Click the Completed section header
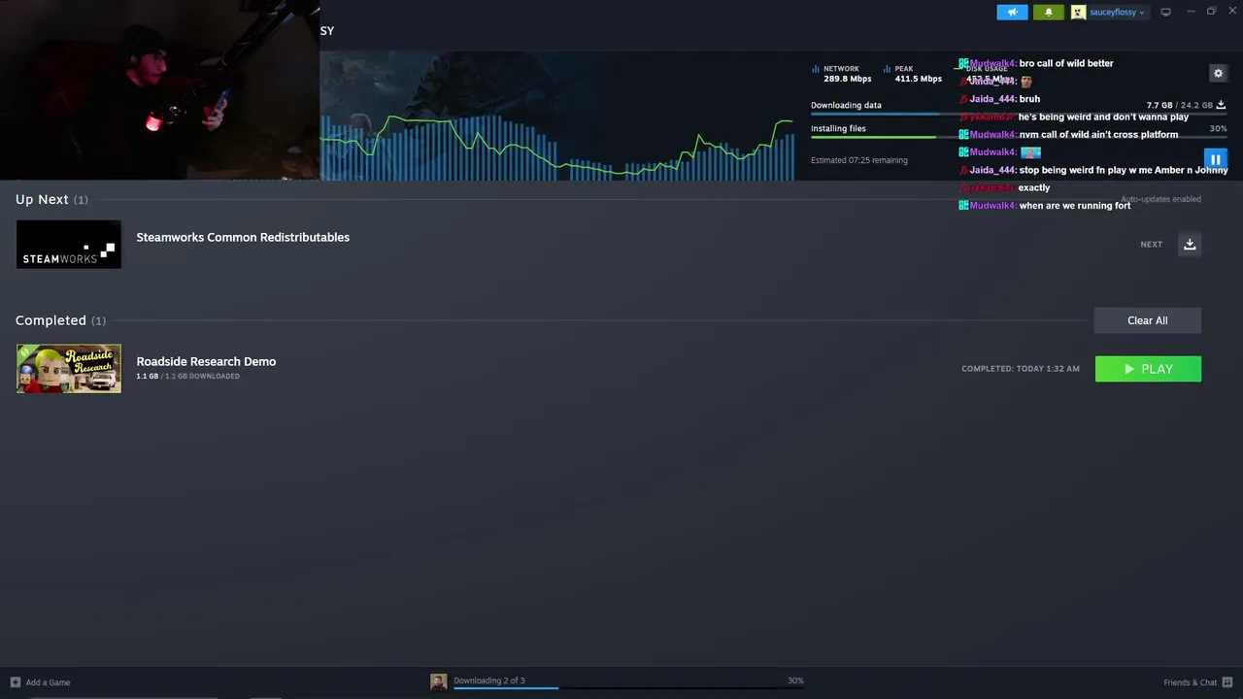This screenshot has height=699, width=1243. click(60, 320)
